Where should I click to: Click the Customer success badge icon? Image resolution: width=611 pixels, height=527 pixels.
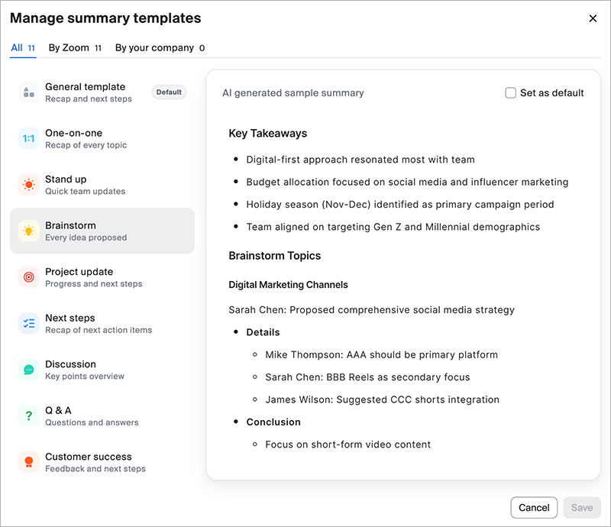click(28, 462)
